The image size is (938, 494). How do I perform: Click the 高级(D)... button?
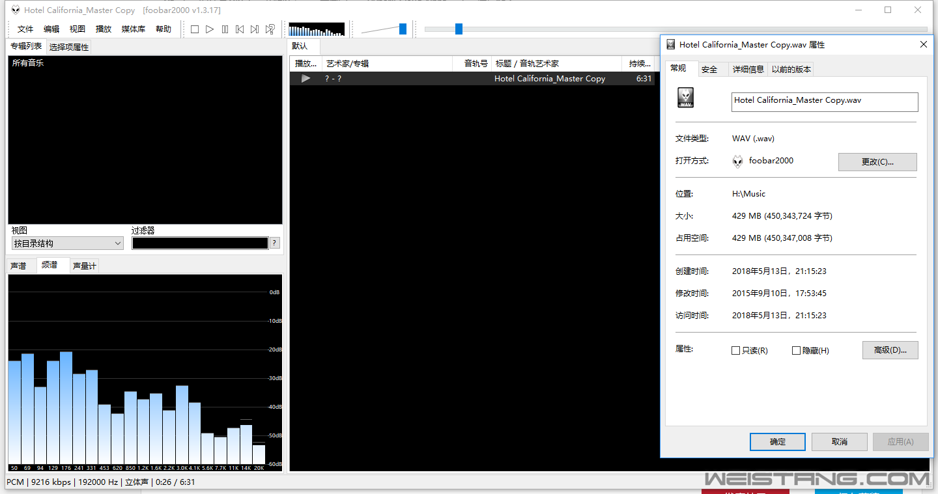(890, 350)
